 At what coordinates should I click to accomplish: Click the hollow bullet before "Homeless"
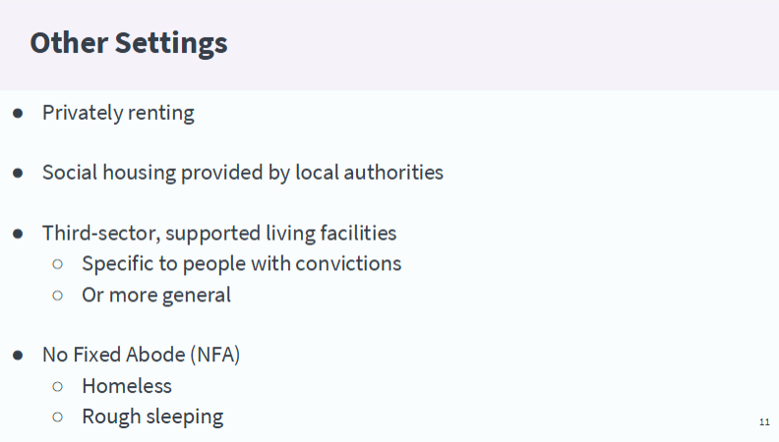[58, 386]
